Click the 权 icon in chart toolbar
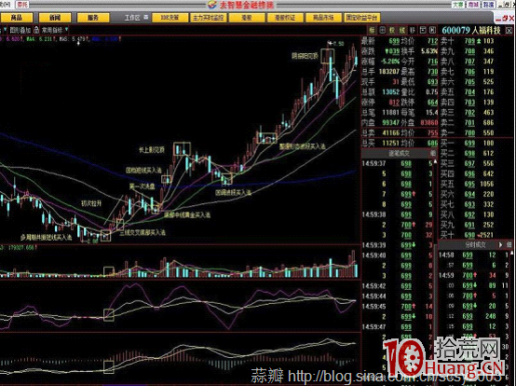The height and width of the screenshot is (386, 516). 392,30
